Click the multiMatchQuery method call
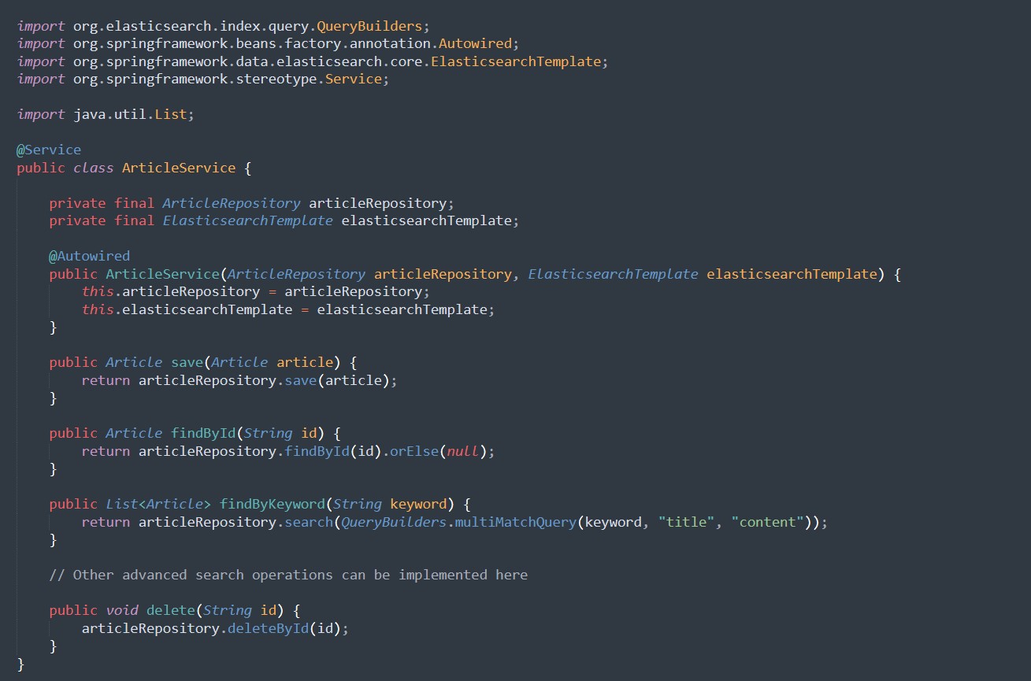 click(x=516, y=522)
